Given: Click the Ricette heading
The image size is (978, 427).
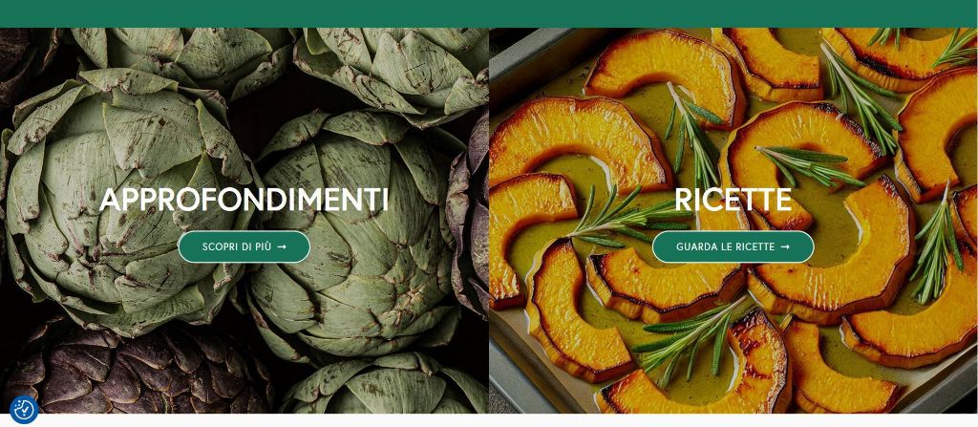Looking at the screenshot, I should click(733, 200).
